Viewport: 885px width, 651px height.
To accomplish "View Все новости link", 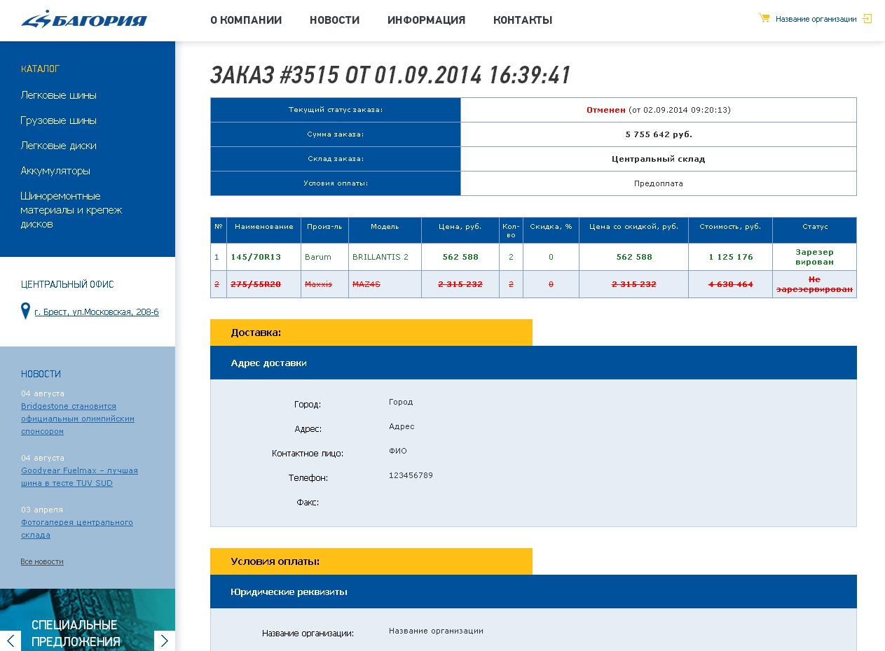I will (x=42, y=561).
